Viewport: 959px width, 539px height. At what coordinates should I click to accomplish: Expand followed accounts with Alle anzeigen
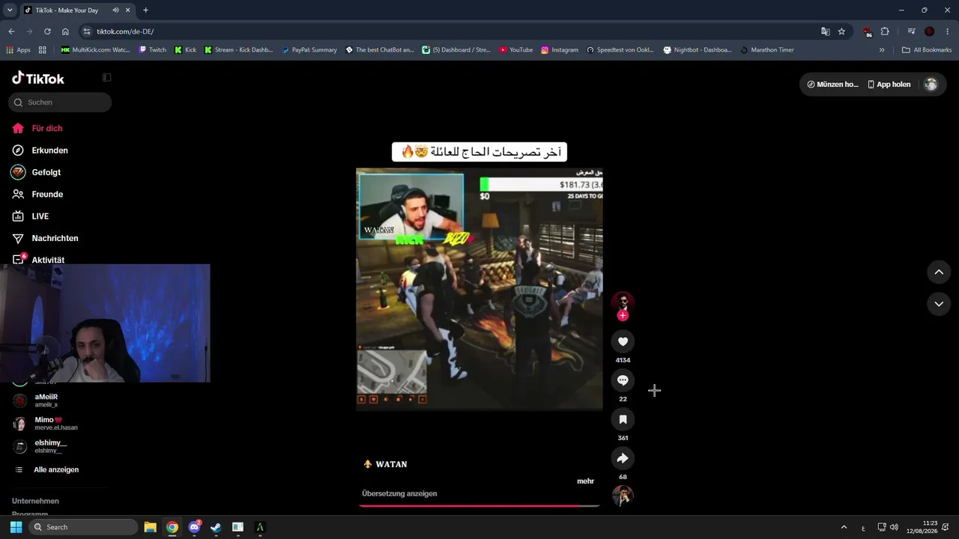(56, 469)
